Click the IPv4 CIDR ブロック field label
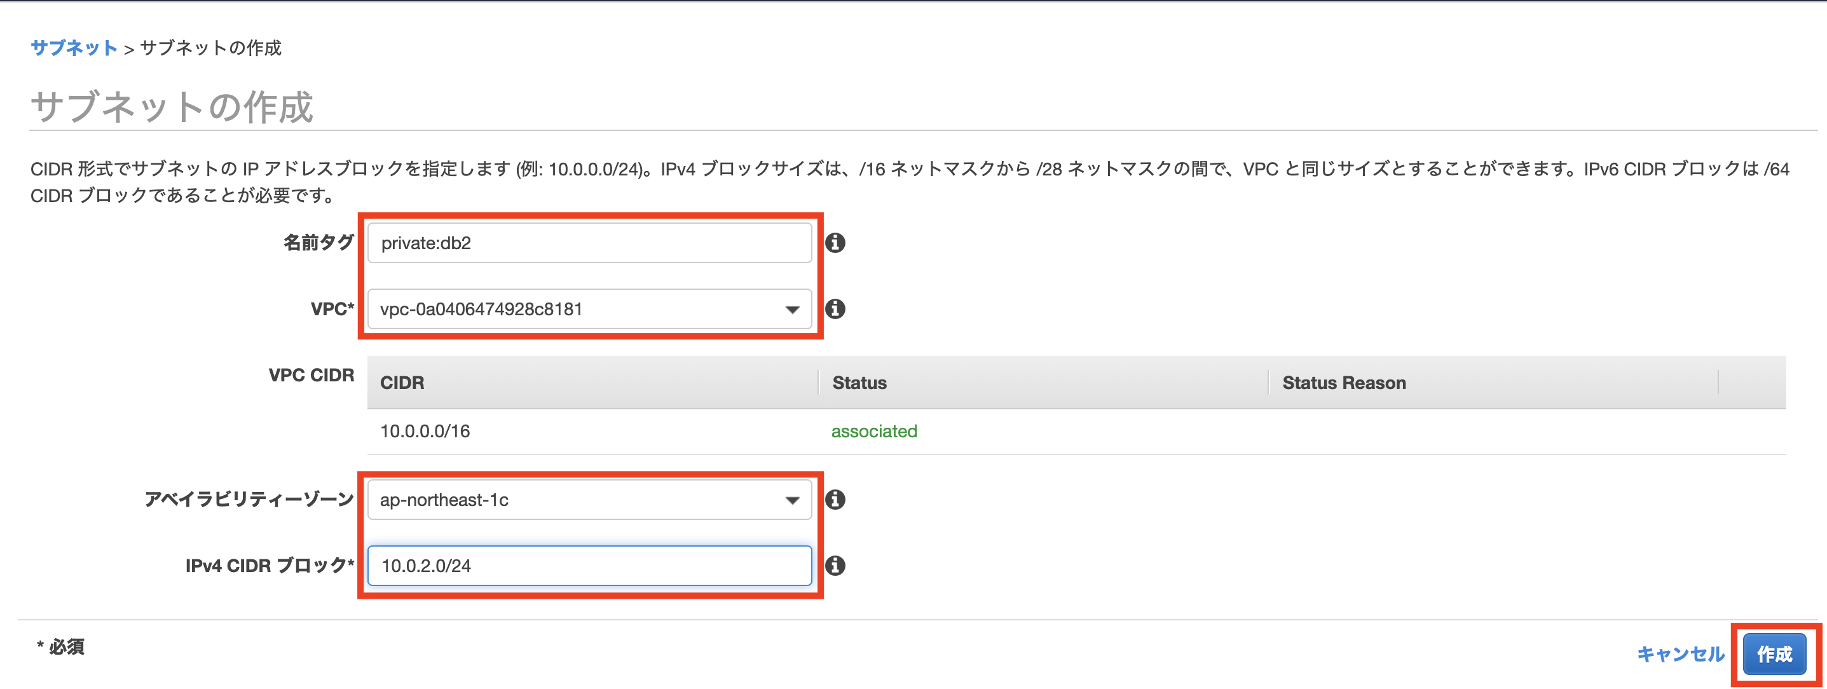Screen dimensions: 1827x689 [x=270, y=565]
